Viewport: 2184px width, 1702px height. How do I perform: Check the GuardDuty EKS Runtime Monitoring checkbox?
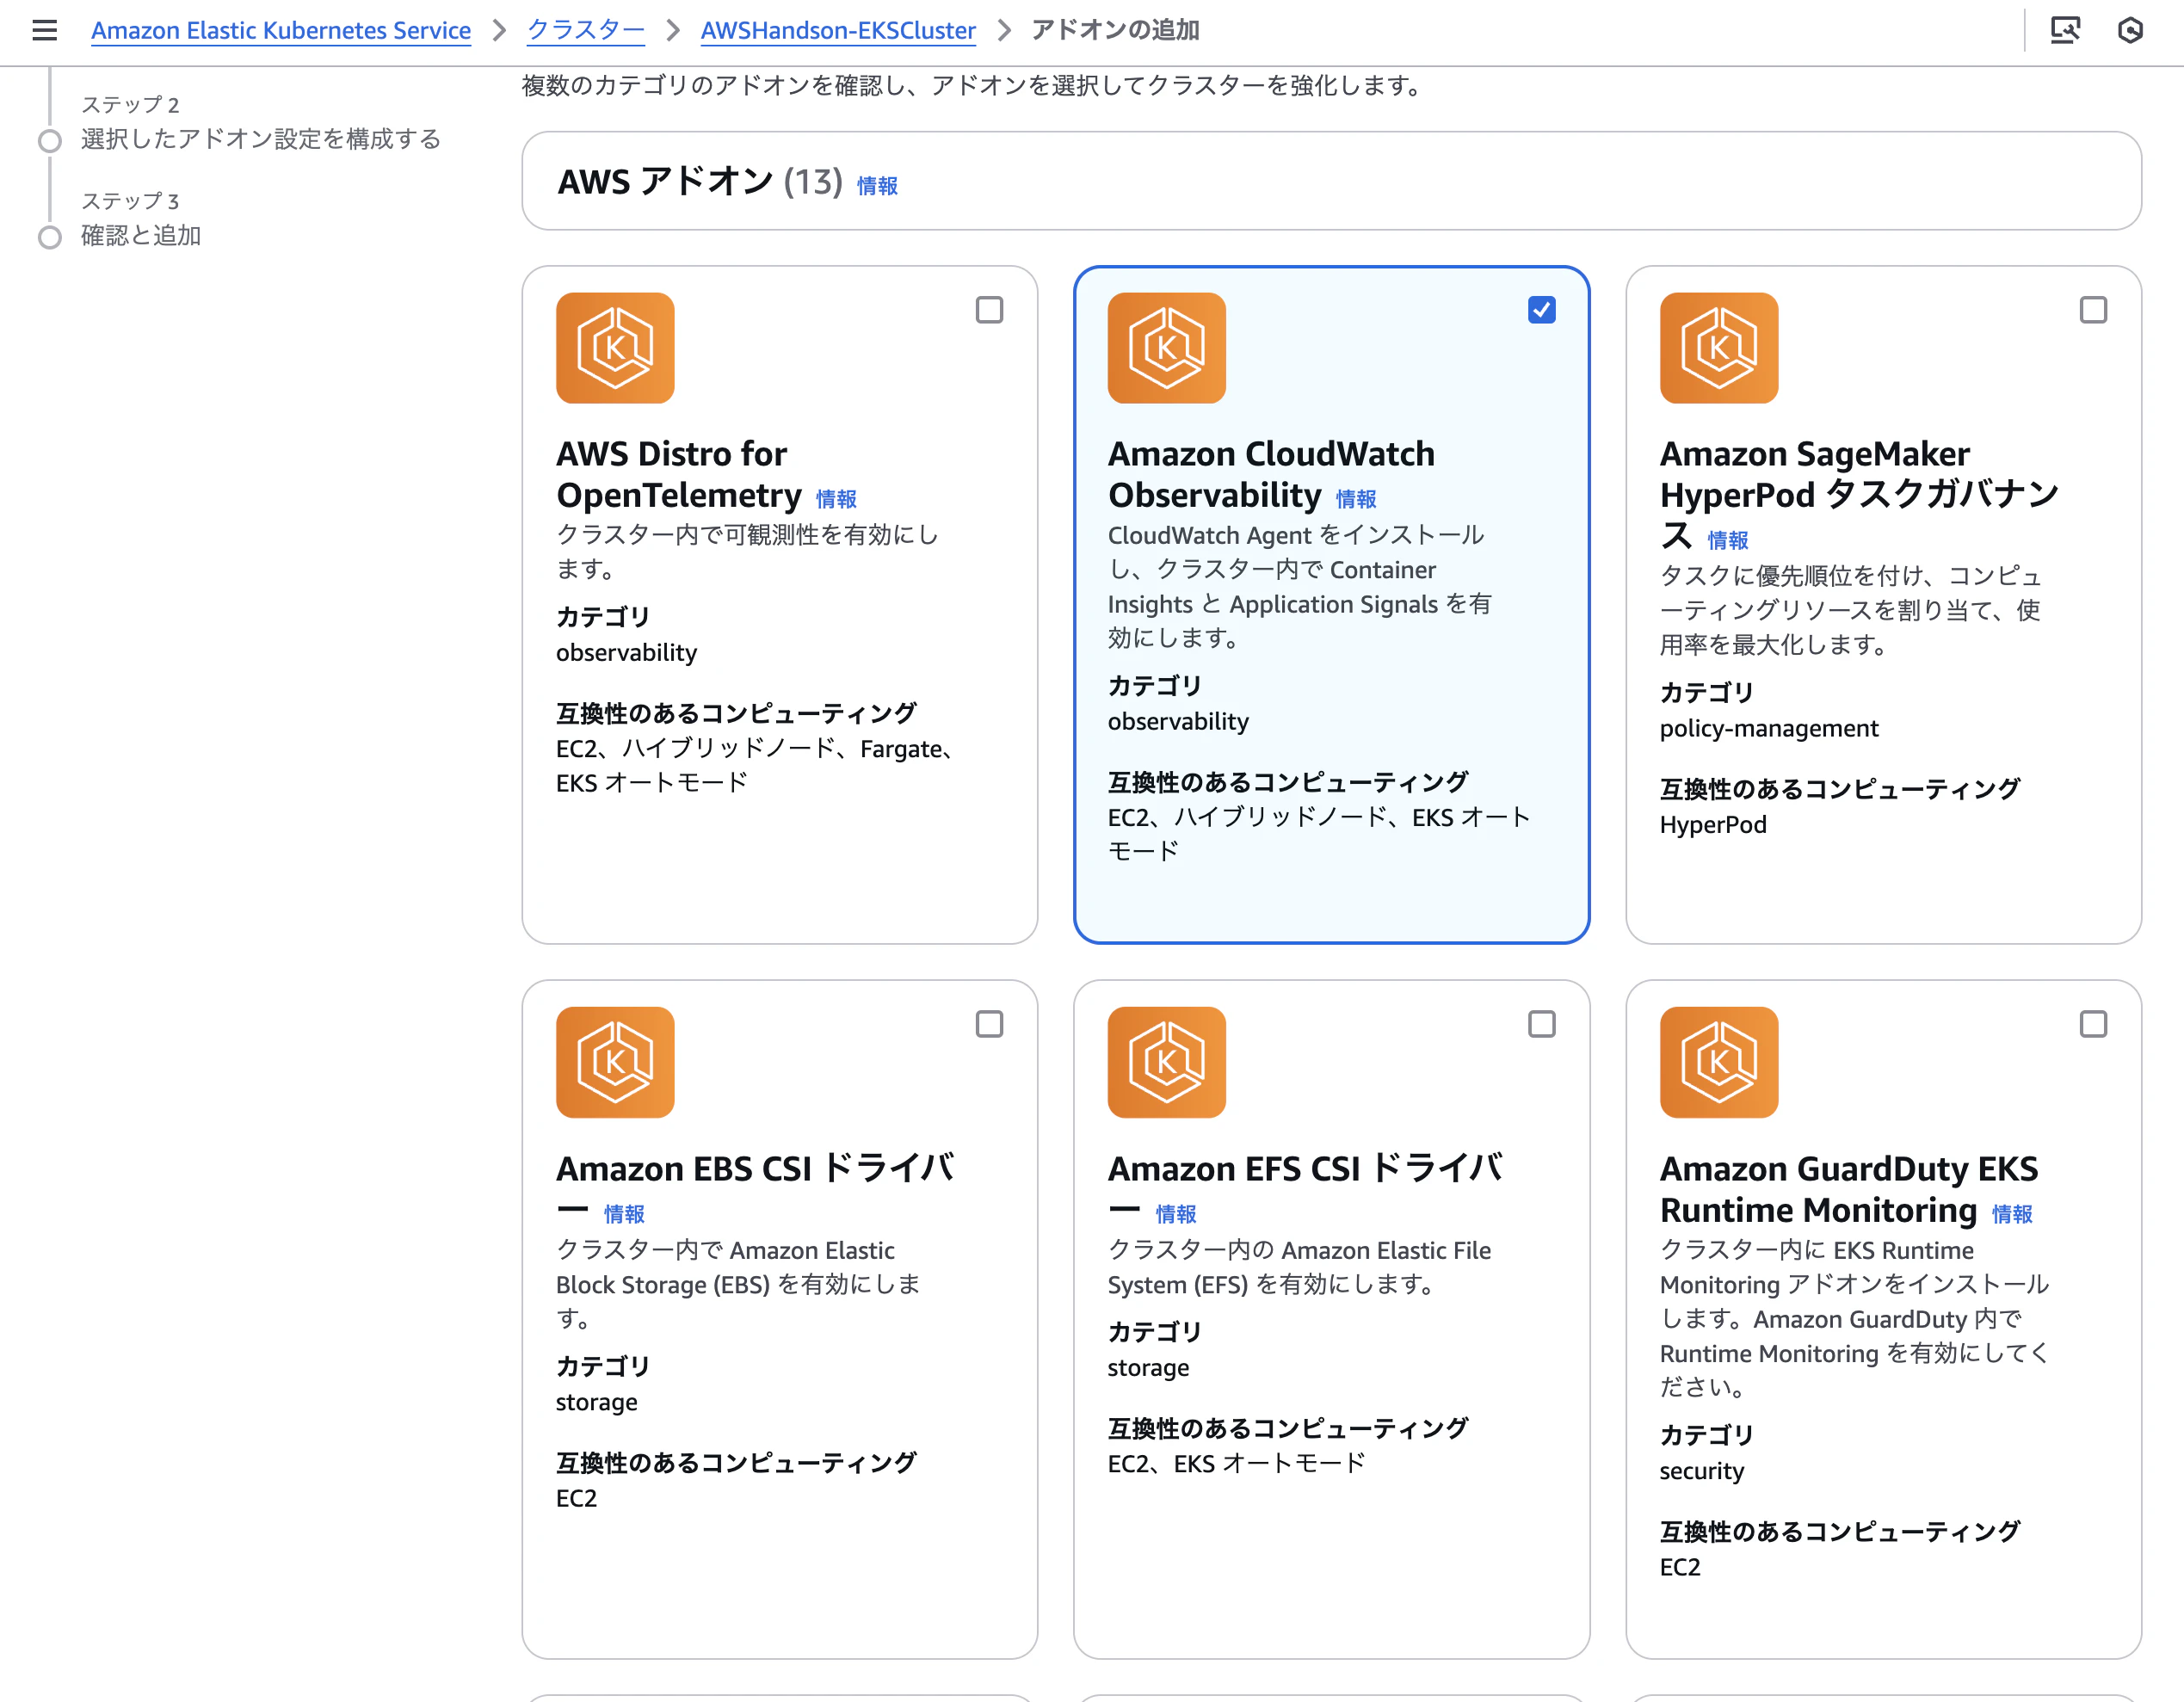coord(2093,1024)
